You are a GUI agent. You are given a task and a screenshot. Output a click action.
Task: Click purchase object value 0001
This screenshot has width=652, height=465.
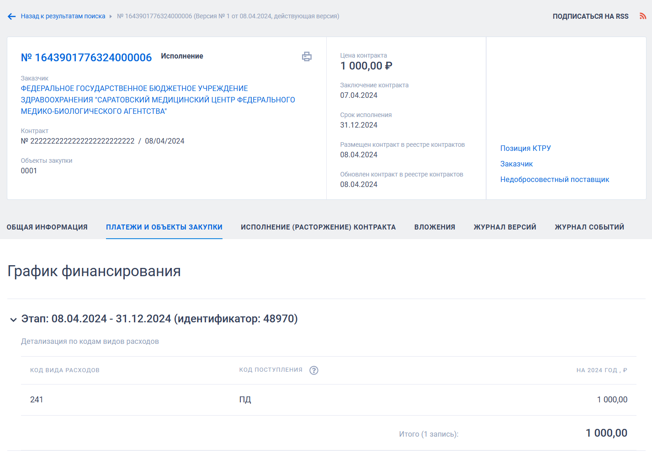29,171
